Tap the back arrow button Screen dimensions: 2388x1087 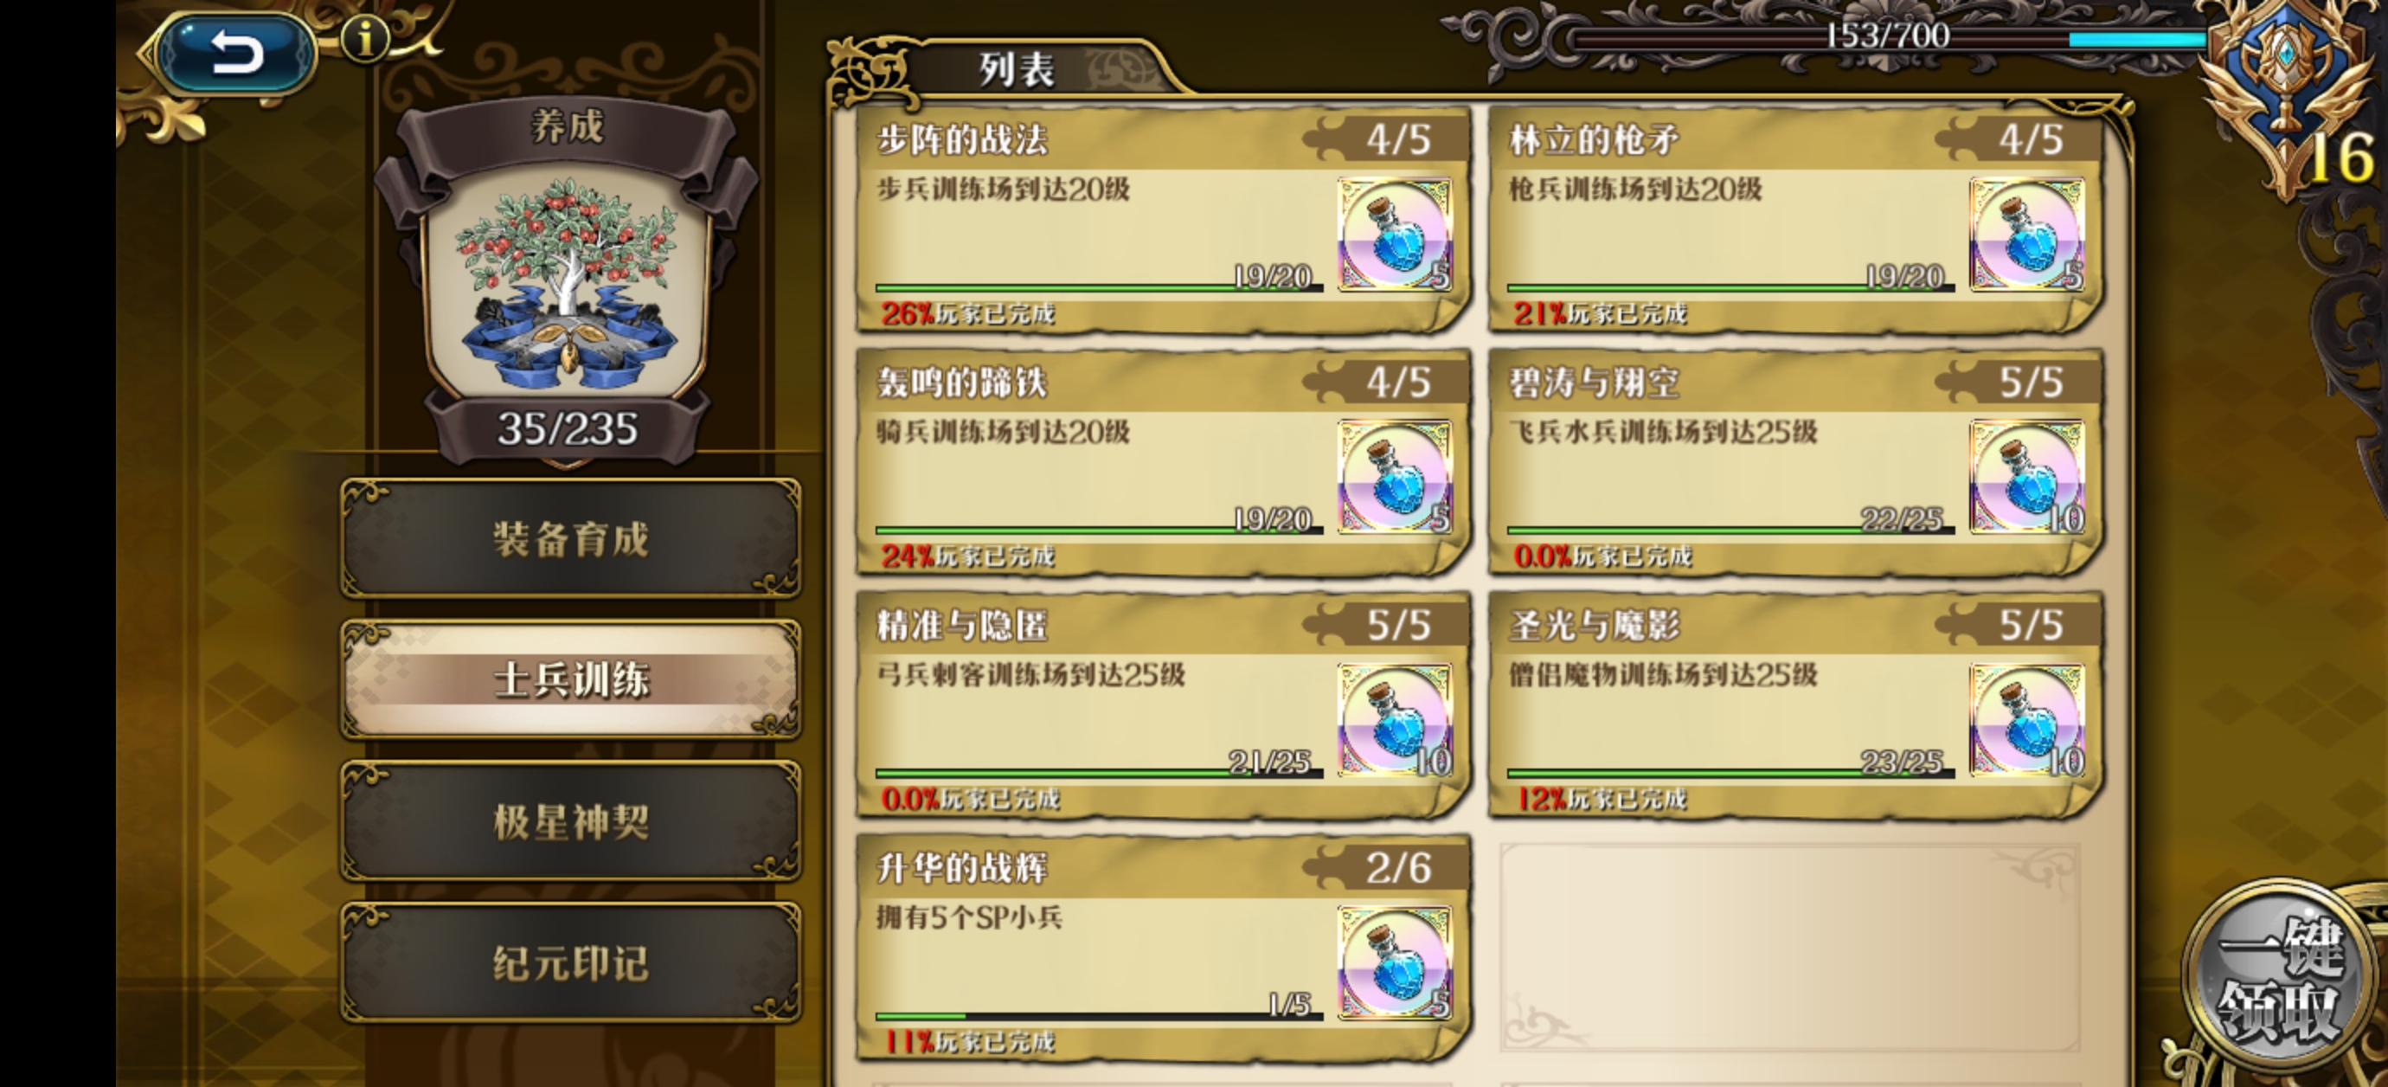pyautogui.click(x=235, y=52)
